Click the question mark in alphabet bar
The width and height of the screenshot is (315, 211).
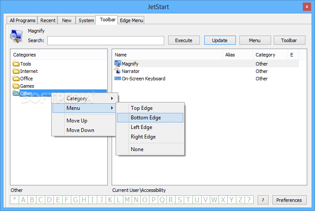pyautogui.click(x=249, y=200)
